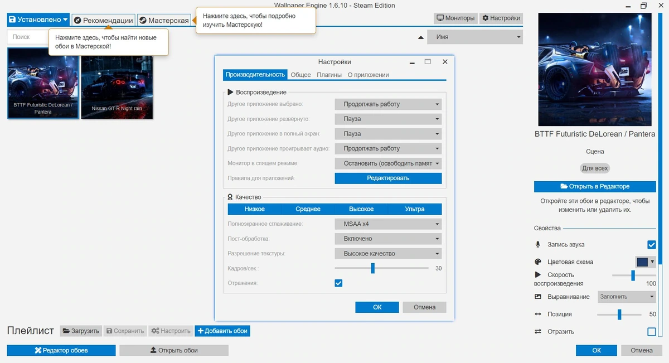Open the Общее settings tab
669x363 pixels.
click(x=301, y=75)
